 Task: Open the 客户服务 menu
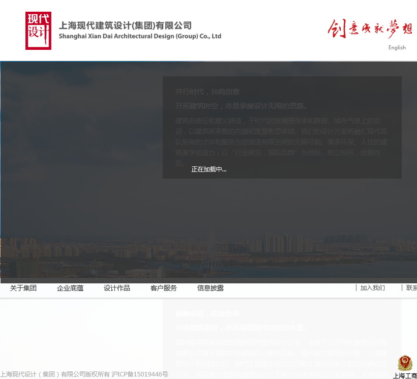(x=164, y=288)
